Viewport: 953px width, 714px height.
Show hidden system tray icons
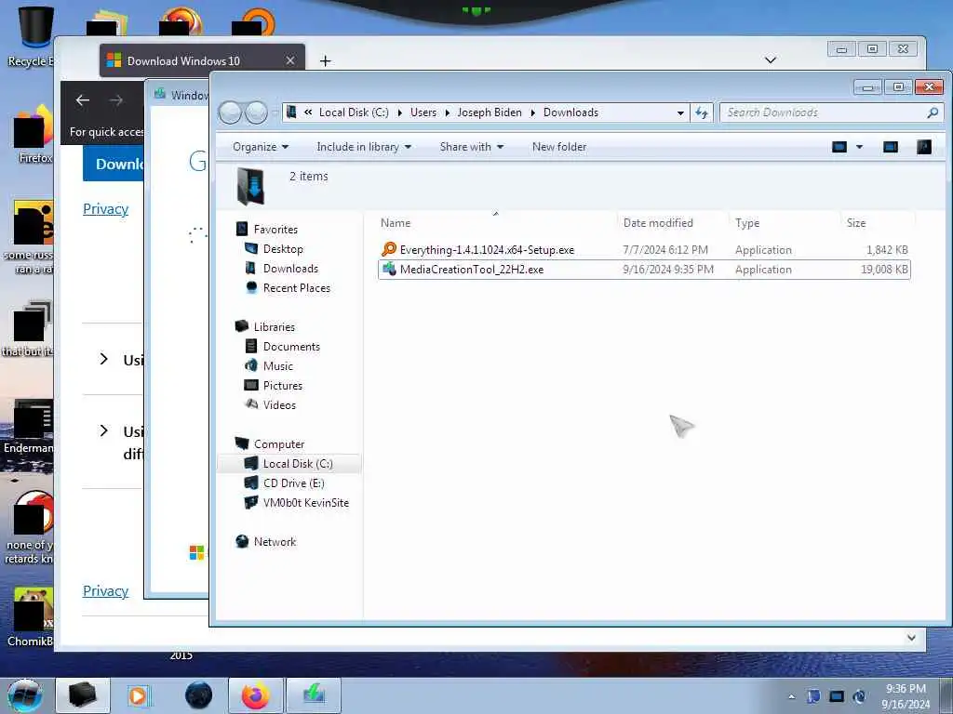click(791, 696)
